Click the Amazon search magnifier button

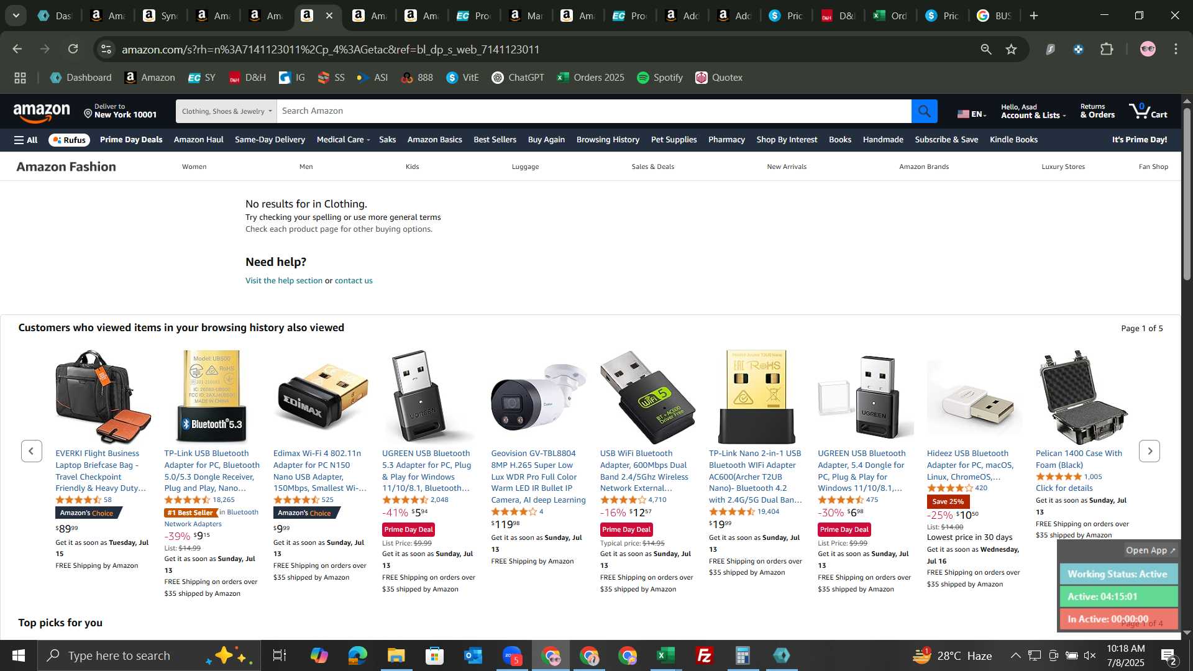924,111
